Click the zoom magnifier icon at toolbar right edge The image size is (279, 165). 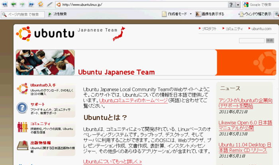(x=277, y=14)
